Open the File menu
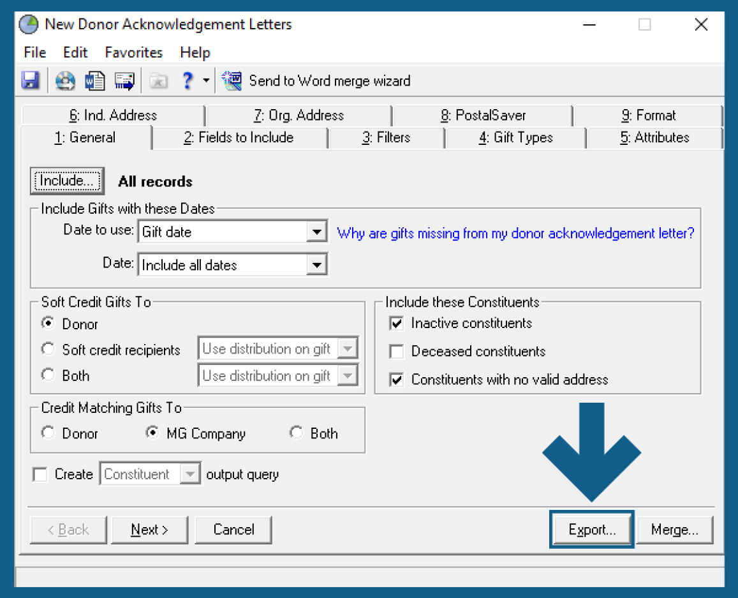The width and height of the screenshot is (738, 598). (x=35, y=52)
